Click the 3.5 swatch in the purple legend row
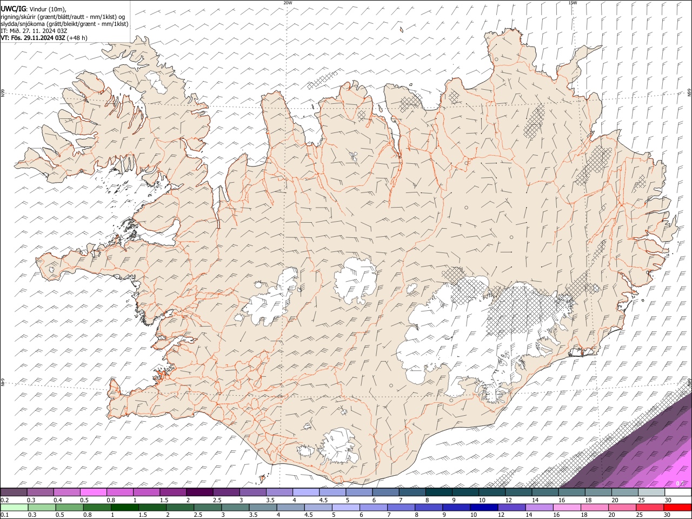The image size is (692, 519). click(280, 493)
